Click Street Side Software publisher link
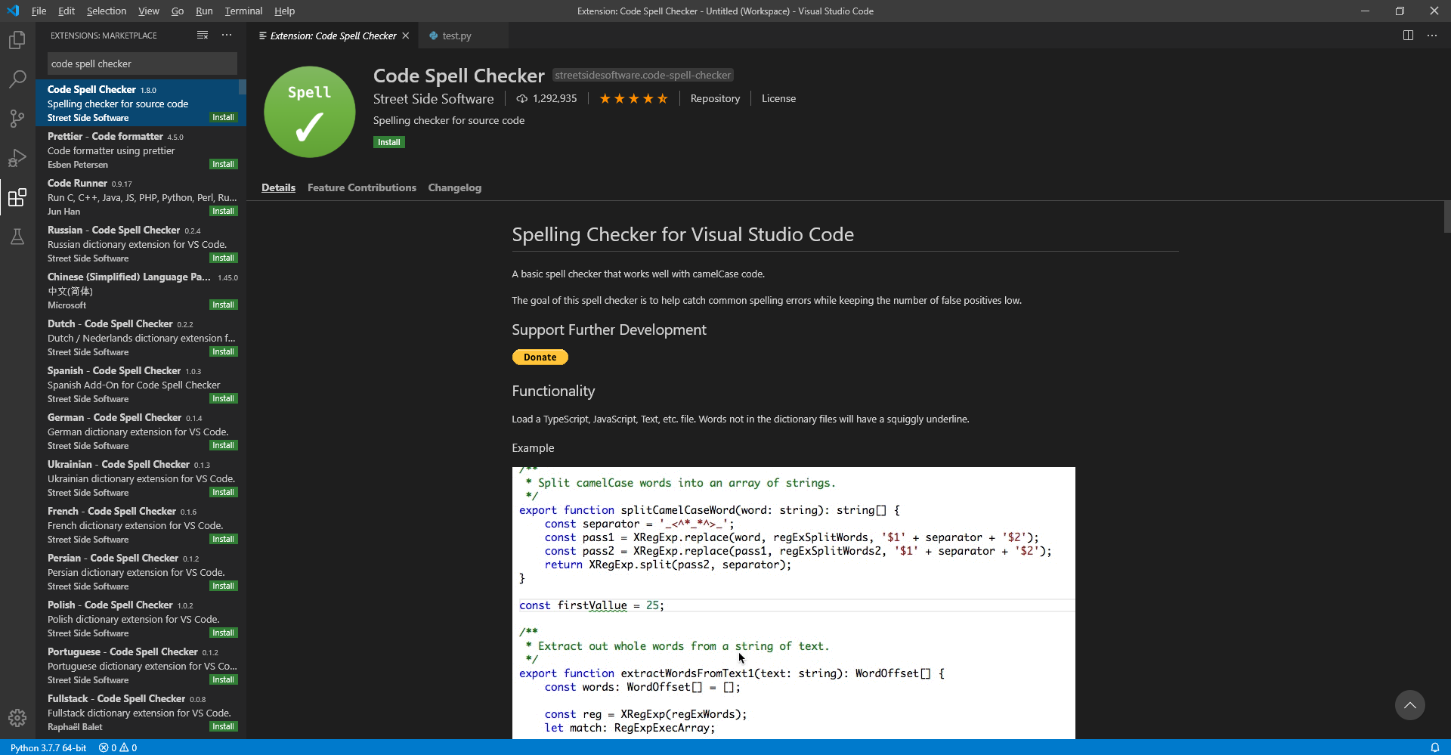The height and width of the screenshot is (755, 1451). 433,99
